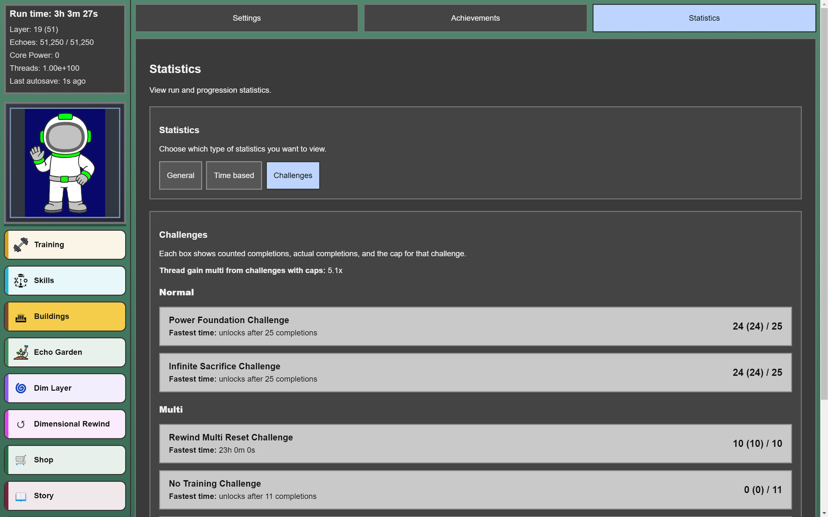Click the Multi section heading
The height and width of the screenshot is (517, 828).
pyautogui.click(x=171, y=410)
